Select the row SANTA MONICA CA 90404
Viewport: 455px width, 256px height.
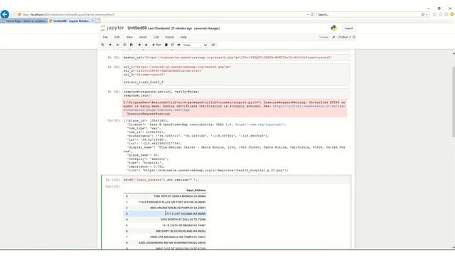click(165, 196)
